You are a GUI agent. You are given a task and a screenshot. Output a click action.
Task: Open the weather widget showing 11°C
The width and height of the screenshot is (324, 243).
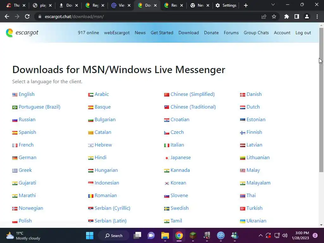pos(23,235)
